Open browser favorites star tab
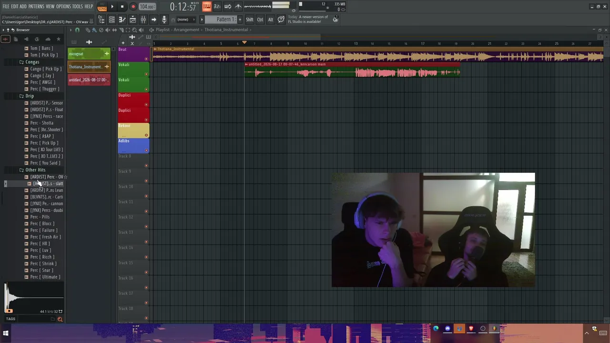The image size is (610, 343). [x=59, y=39]
